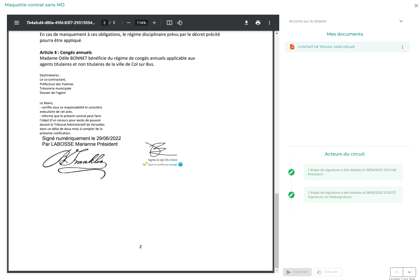Rotate the document counterclockwise
This screenshot has width=420, height=280.
(x=180, y=23)
